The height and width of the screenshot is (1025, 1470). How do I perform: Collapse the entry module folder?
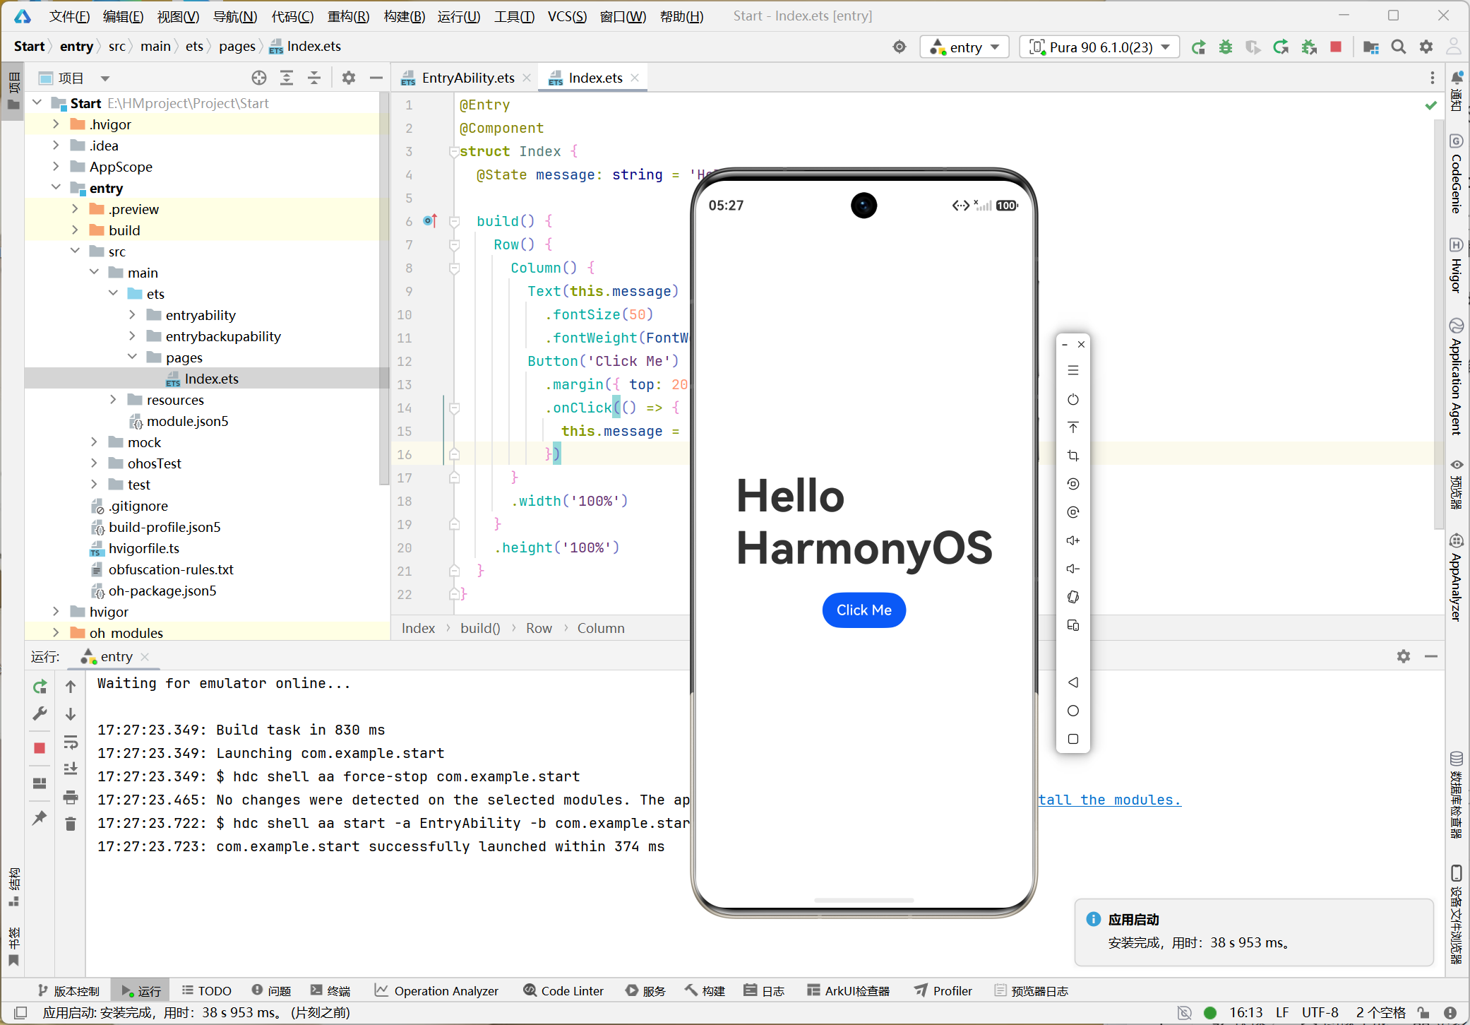coord(56,188)
